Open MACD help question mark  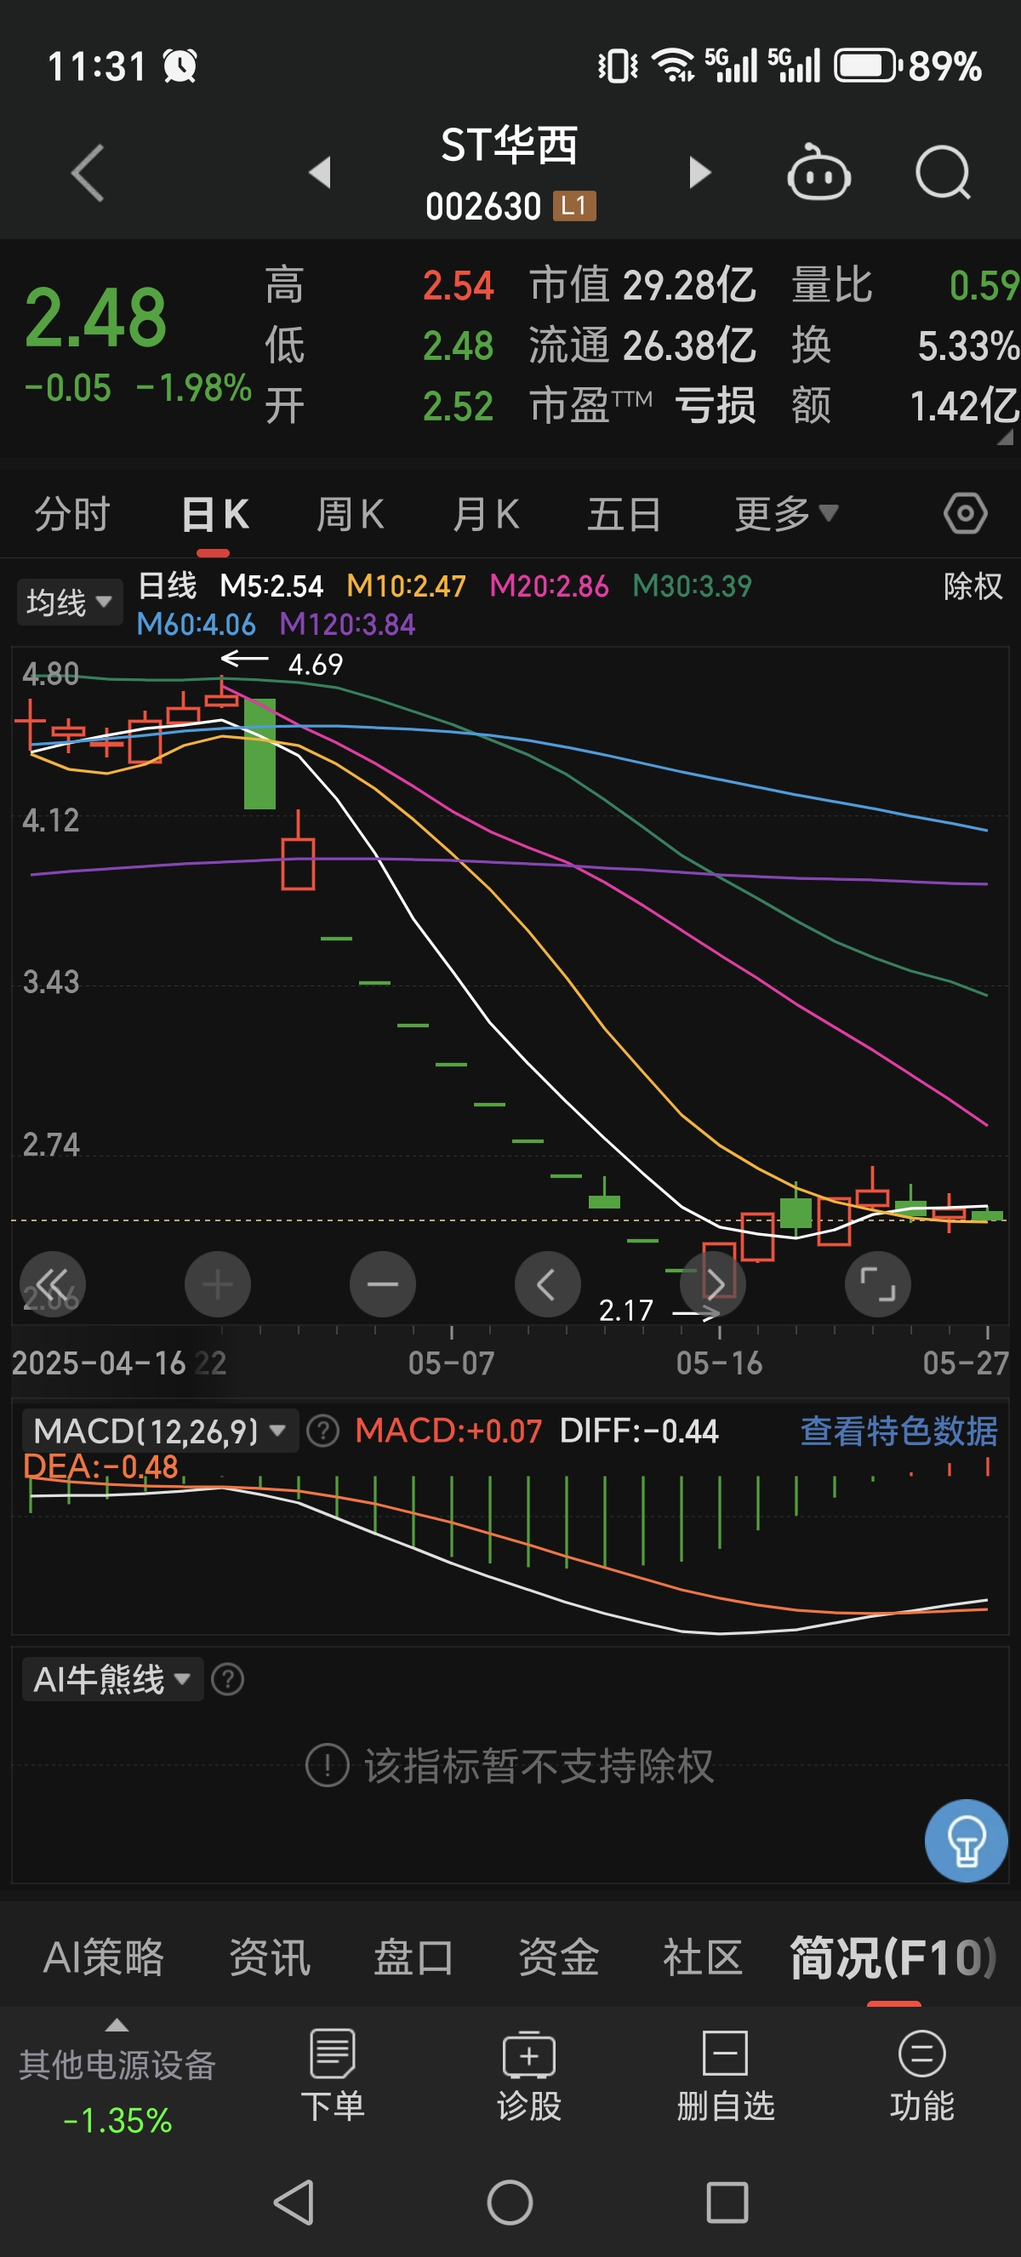point(323,1431)
